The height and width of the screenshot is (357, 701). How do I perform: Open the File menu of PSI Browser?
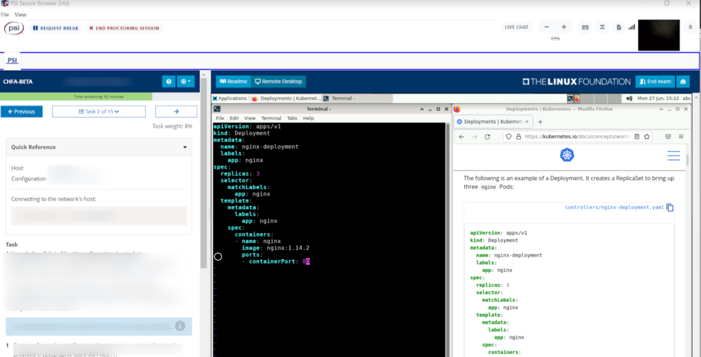pos(5,15)
